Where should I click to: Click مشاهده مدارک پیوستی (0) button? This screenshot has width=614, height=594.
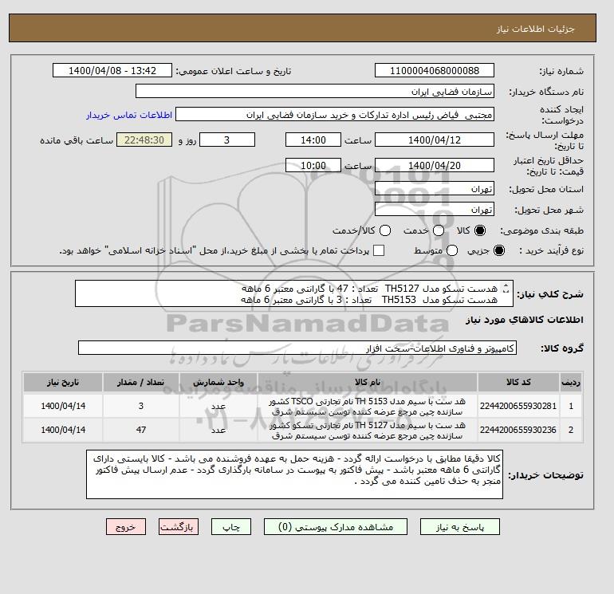(336, 527)
